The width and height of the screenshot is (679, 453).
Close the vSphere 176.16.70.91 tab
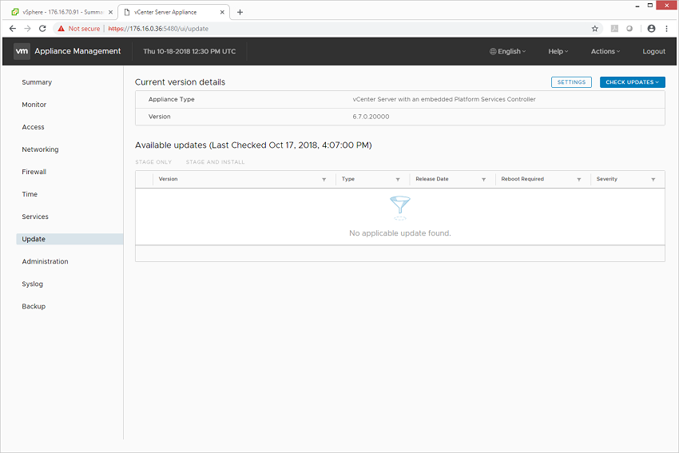[110, 12]
